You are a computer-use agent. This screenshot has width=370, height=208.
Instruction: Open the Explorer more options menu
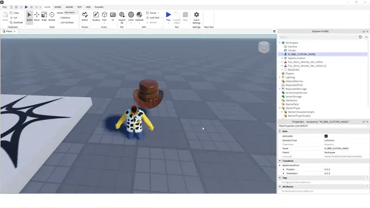tap(366, 37)
